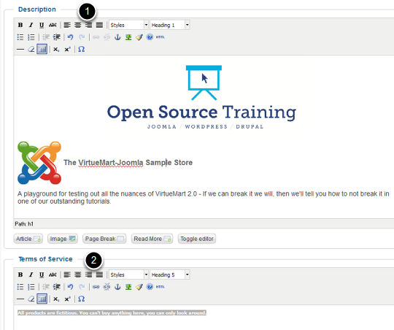This screenshot has height=330, width=394.
Task: Open the Heading 1 format dropdown
Action: (x=170, y=25)
